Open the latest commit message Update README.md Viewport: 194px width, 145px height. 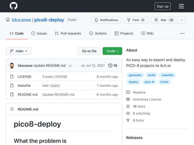(50, 66)
